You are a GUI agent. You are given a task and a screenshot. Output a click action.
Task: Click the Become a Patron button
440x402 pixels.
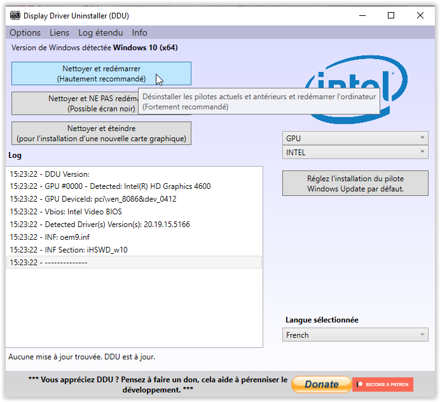[383, 384]
